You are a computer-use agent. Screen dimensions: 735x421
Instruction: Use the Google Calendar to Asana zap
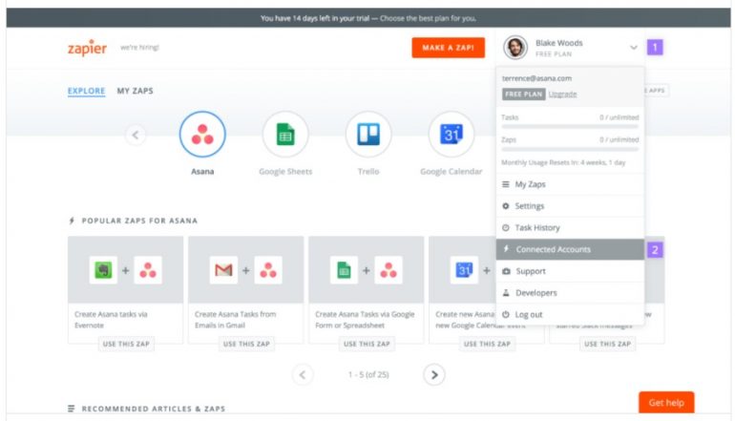click(x=487, y=344)
